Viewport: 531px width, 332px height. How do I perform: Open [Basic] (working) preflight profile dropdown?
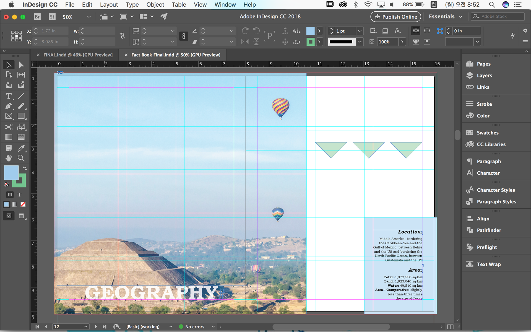171,327
